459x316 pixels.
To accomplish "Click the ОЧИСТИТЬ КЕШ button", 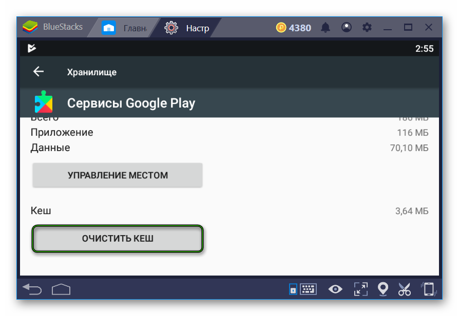I will pyautogui.click(x=118, y=238).
